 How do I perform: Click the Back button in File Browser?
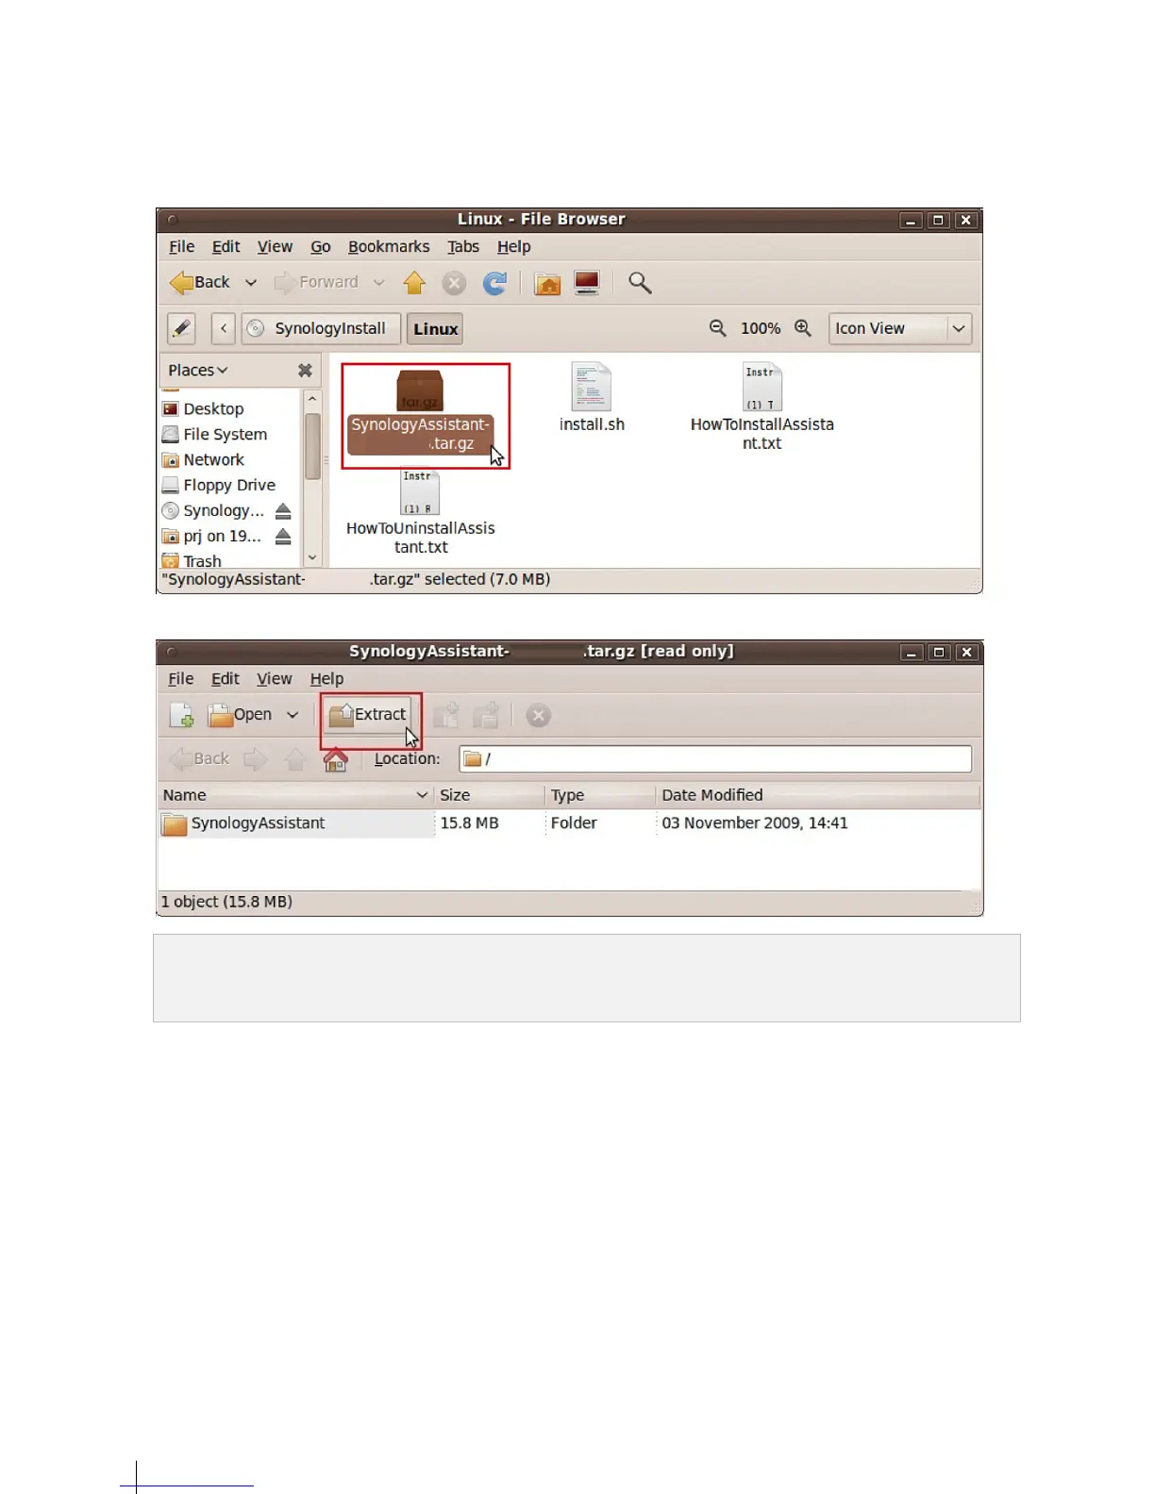(x=200, y=282)
